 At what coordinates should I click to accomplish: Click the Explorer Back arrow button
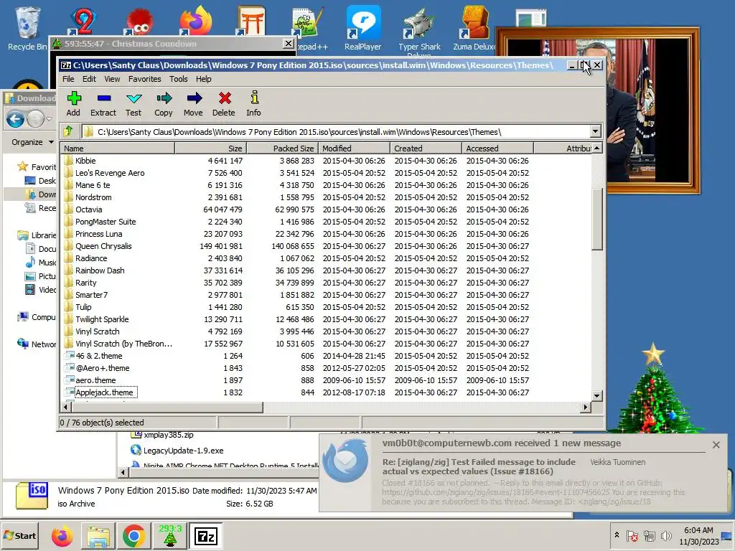tap(16, 119)
